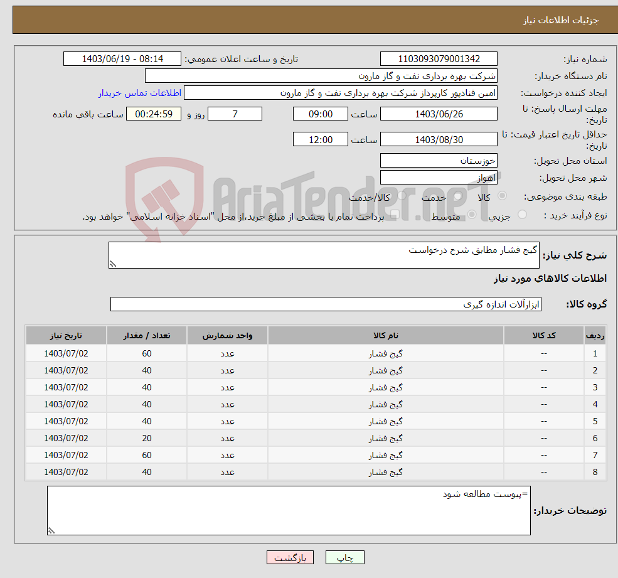The height and width of the screenshot is (578, 618).
Task: Click quantity 60 in row 1
Action: click(x=147, y=353)
